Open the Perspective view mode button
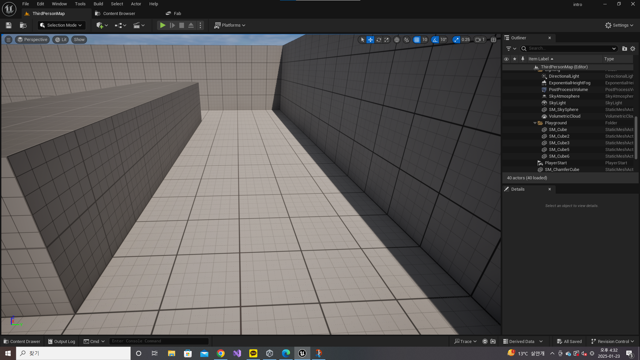This screenshot has width=640, height=360. tap(32, 40)
